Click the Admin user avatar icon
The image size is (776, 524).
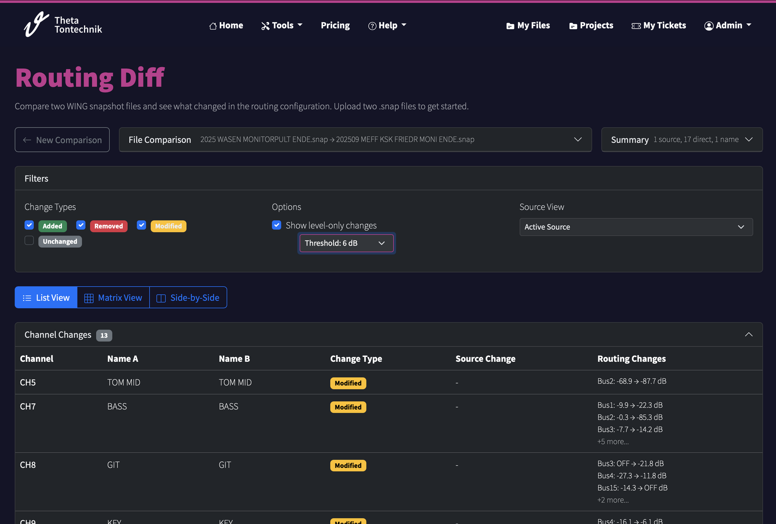click(x=709, y=26)
